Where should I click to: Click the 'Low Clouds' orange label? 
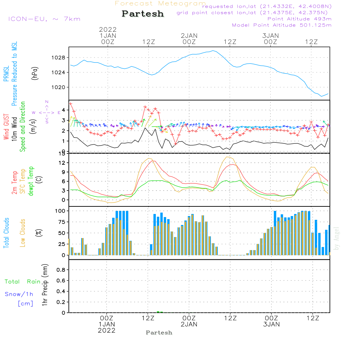tap(23, 233)
